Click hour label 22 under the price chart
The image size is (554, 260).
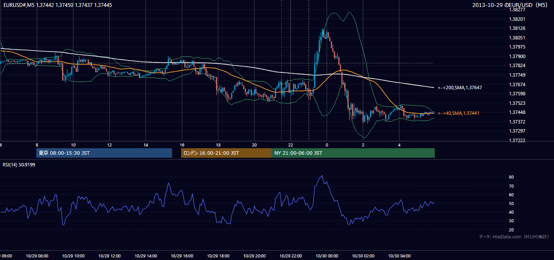pos(290,145)
